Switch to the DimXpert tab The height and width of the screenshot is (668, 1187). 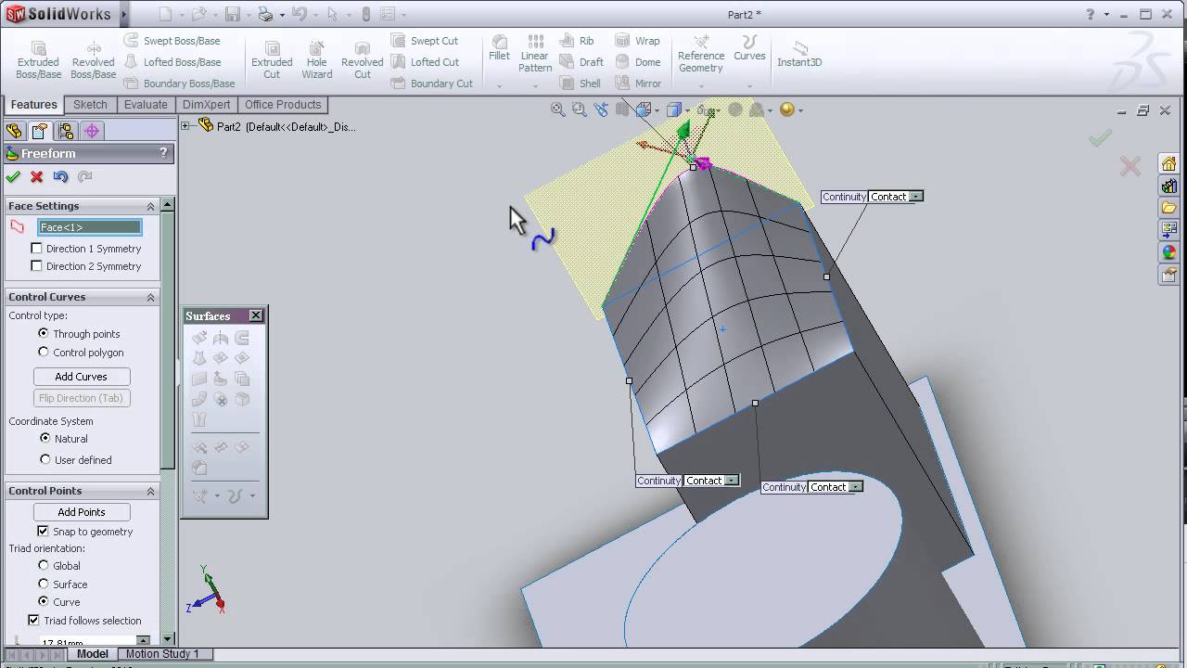click(x=207, y=105)
